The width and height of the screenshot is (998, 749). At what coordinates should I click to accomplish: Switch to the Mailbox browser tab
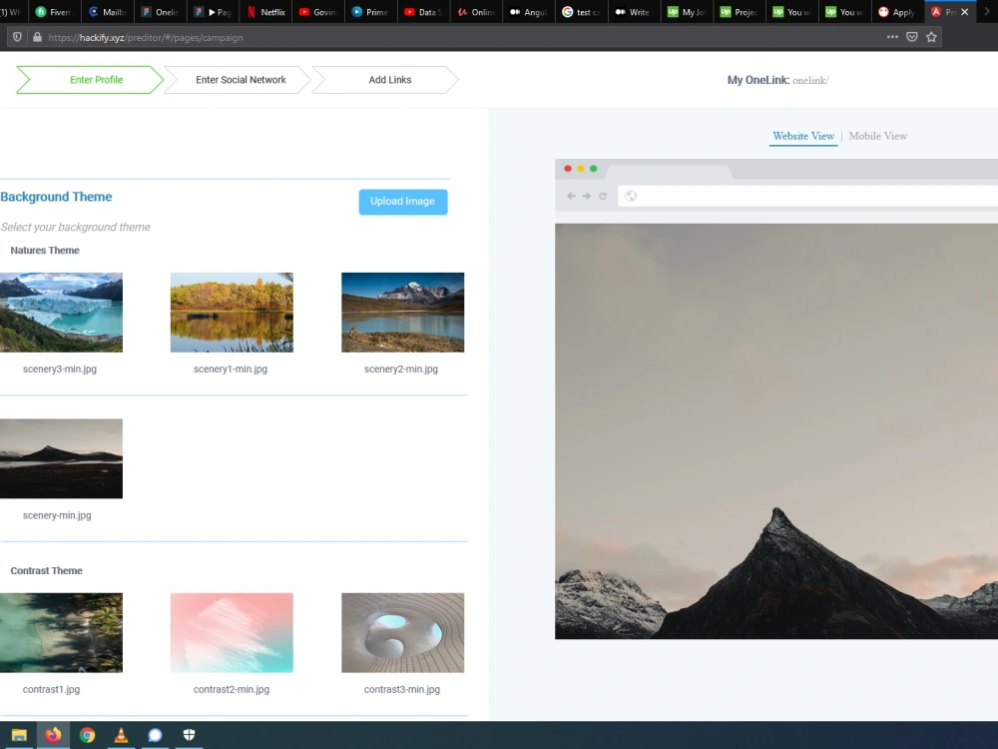(x=107, y=11)
